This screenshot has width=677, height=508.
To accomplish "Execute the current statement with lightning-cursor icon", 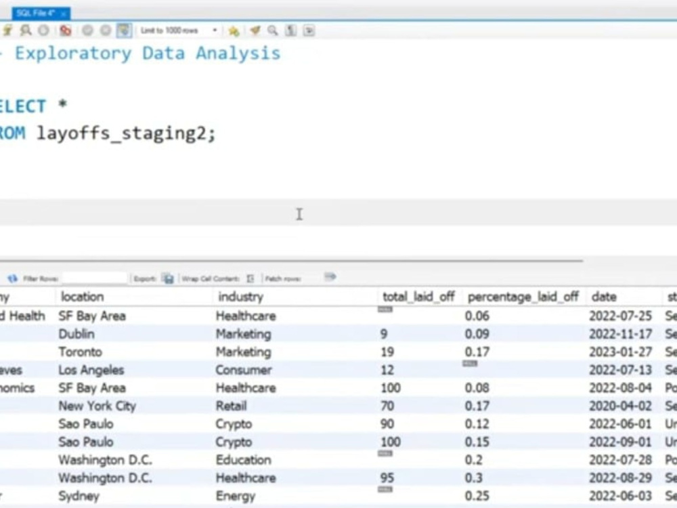I will point(7,30).
